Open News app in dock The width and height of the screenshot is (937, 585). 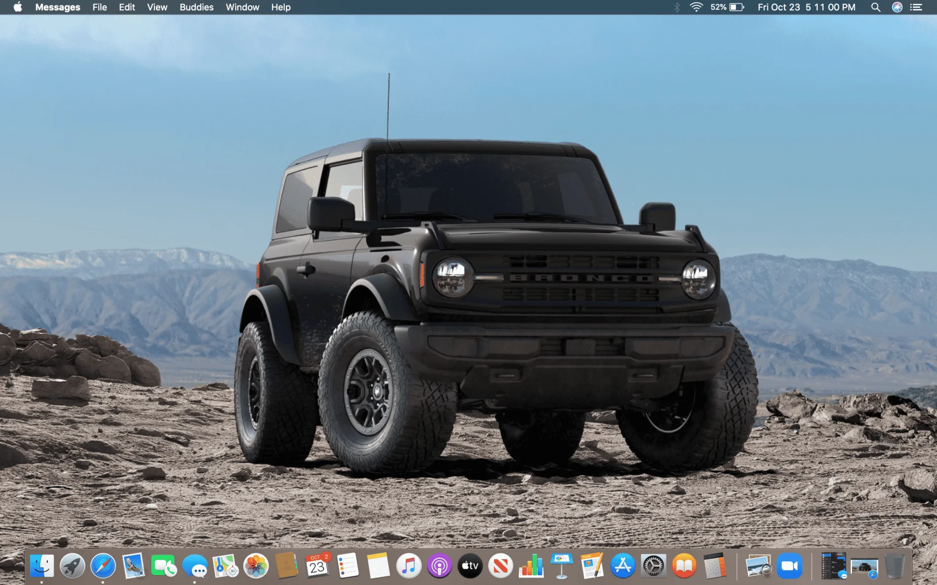coord(501,566)
